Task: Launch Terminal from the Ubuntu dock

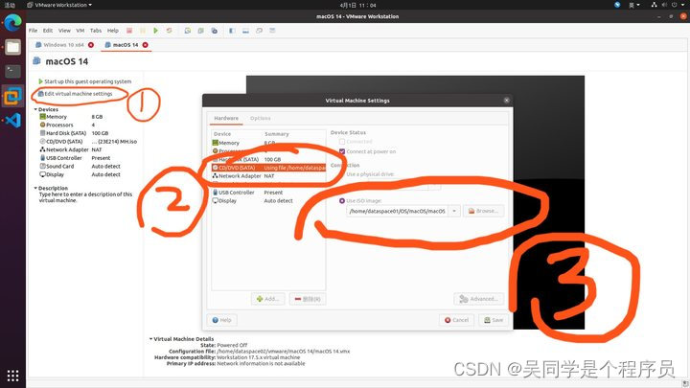Action: tap(12, 71)
